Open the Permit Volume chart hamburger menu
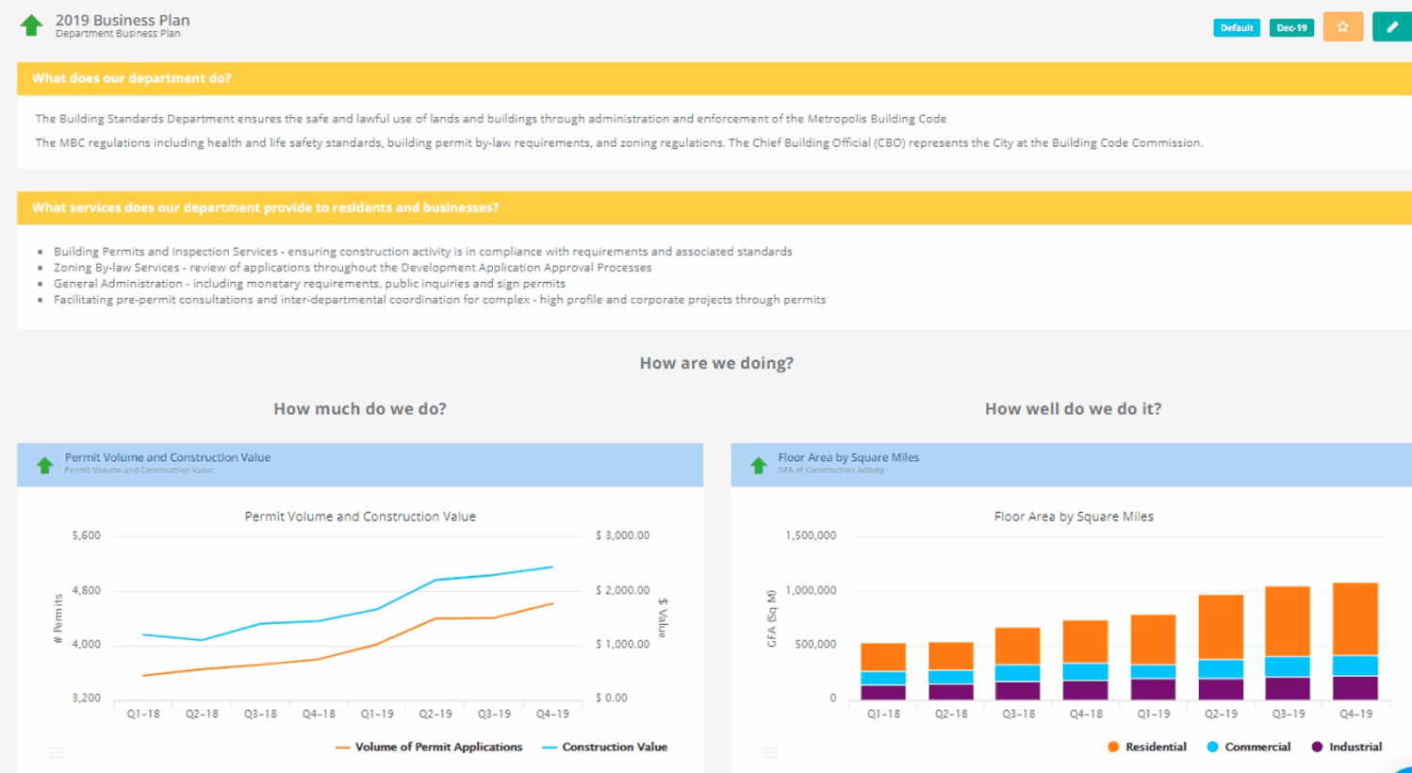This screenshot has height=773, width=1412. (x=57, y=751)
